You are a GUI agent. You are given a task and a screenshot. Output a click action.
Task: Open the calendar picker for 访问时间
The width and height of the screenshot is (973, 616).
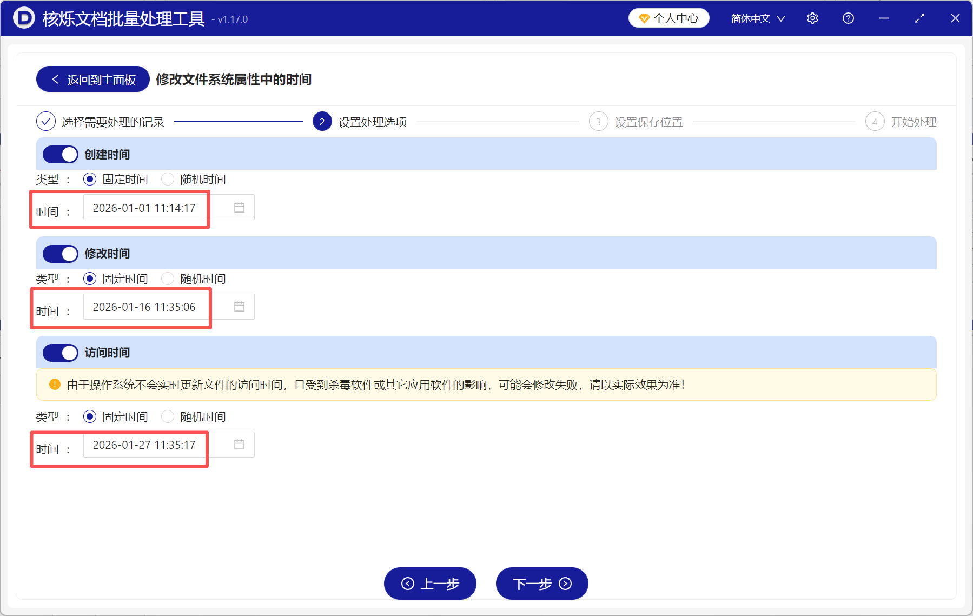click(240, 445)
